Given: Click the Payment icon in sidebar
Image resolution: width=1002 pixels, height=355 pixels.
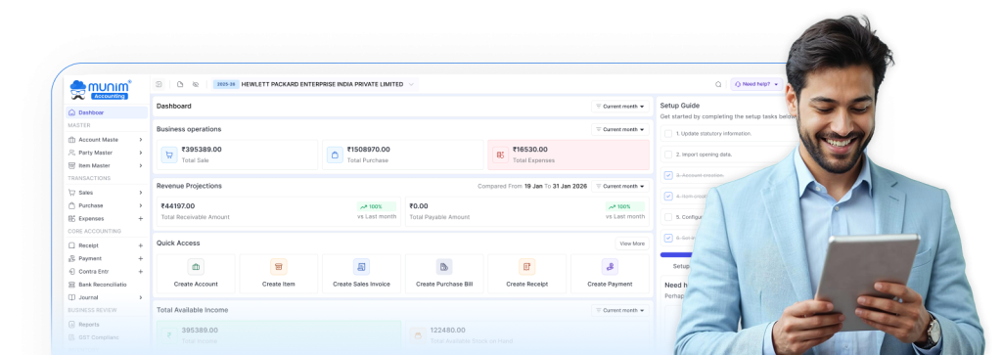Looking at the screenshot, I should (72, 258).
